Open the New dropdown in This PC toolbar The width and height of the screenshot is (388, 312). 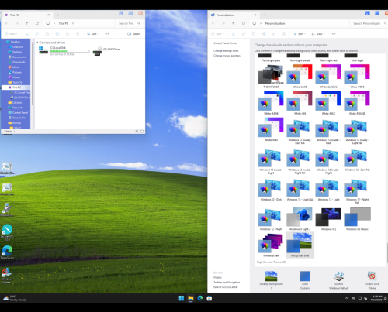click(x=11, y=34)
